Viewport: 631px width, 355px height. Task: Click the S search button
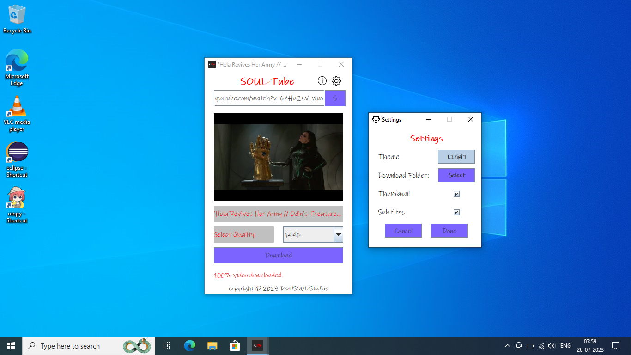[335, 98]
